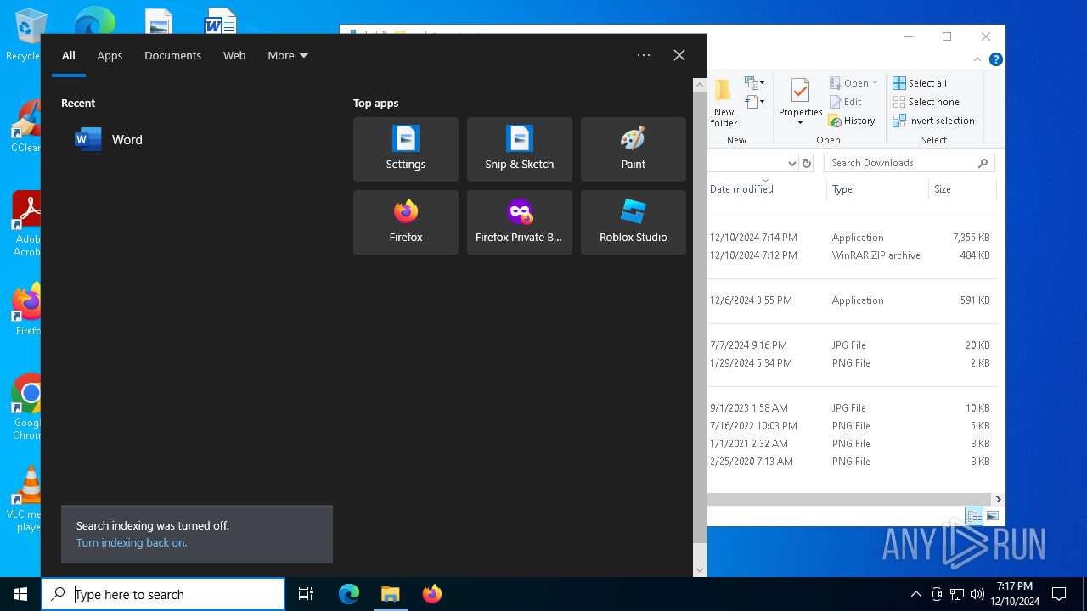The height and width of the screenshot is (611, 1087).
Task: Open Easy access dropdown in Explorer ribbon
Action: click(755, 103)
